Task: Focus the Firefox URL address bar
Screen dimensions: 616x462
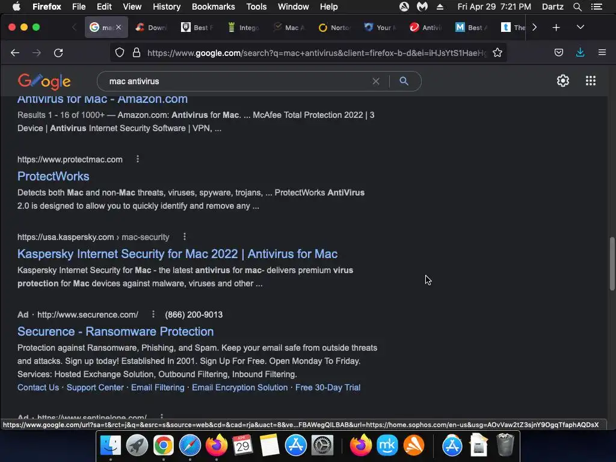Action: pos(316,53)
